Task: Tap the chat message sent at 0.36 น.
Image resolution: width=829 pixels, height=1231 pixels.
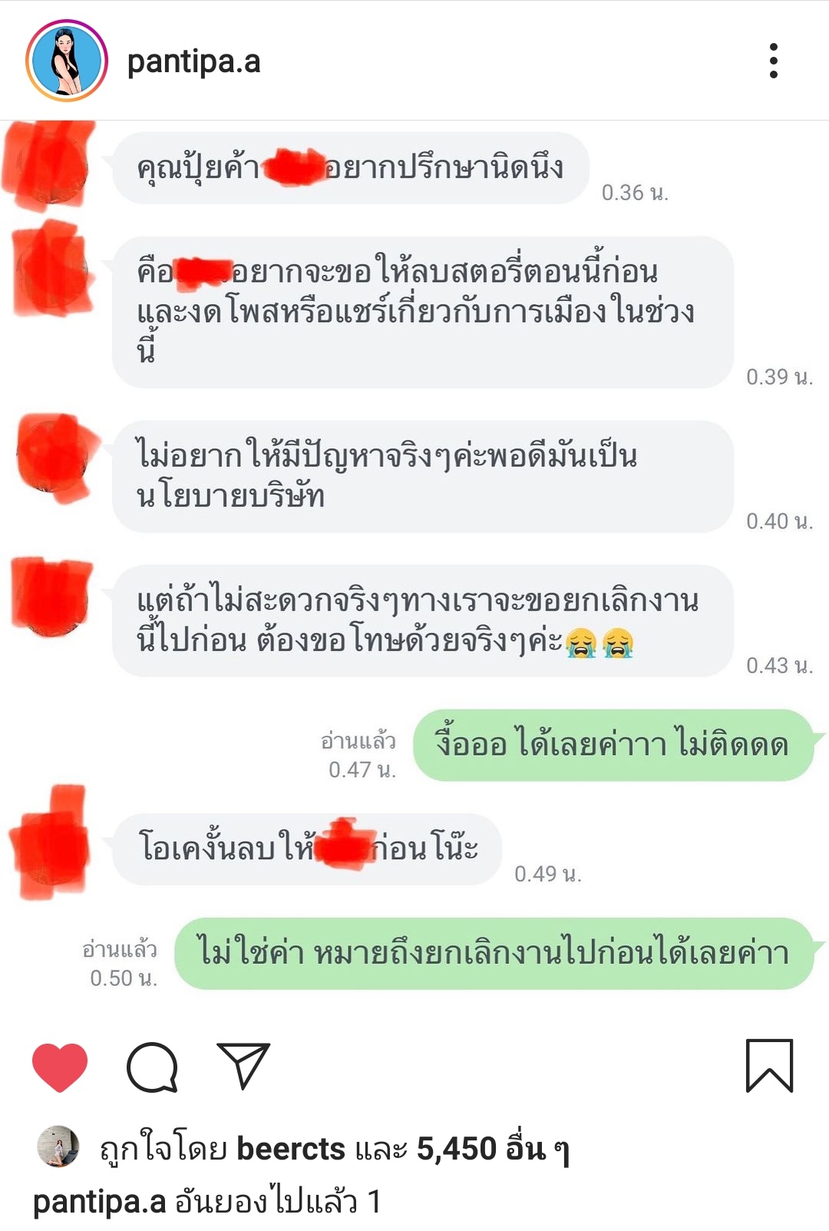Action: (351, 167)
